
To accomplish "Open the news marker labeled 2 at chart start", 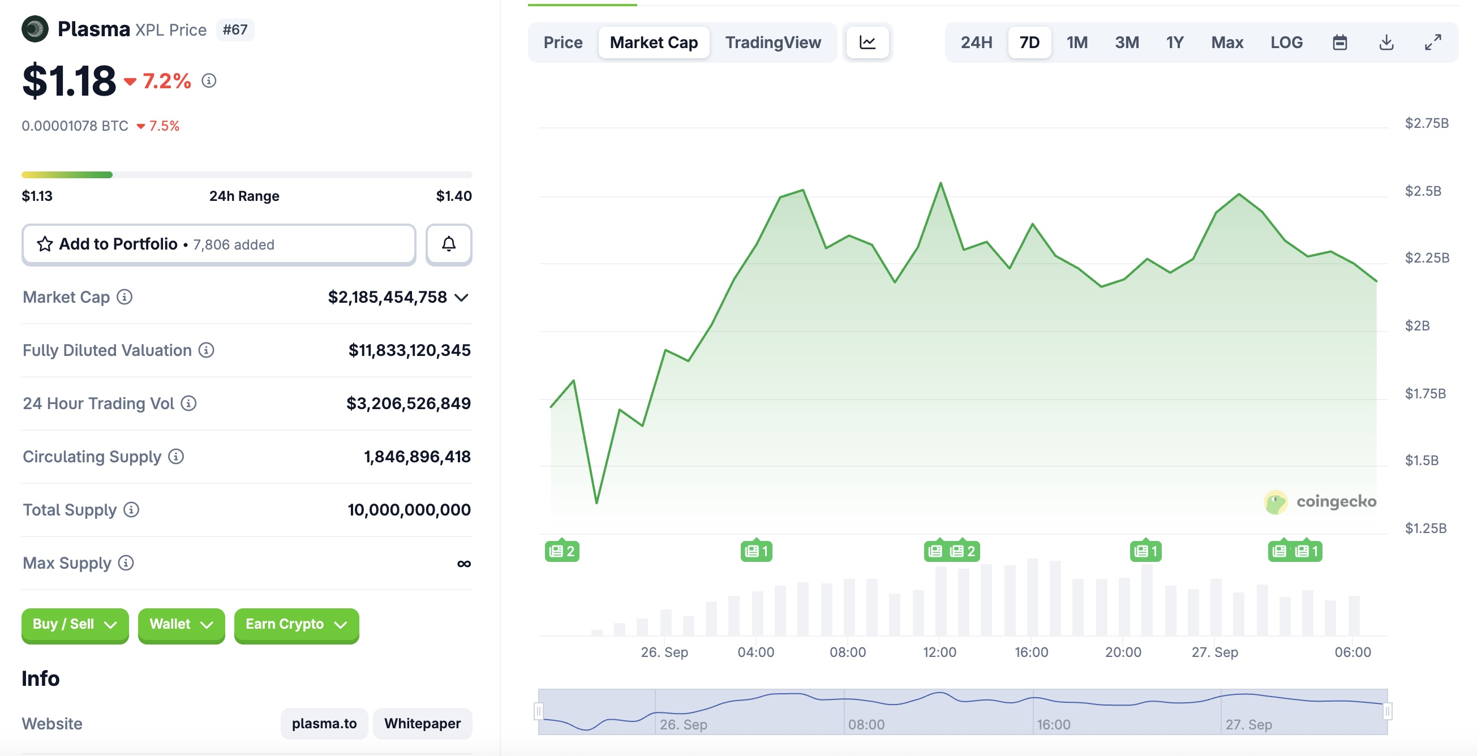I will pyautogui.click(x=562, y=551).
